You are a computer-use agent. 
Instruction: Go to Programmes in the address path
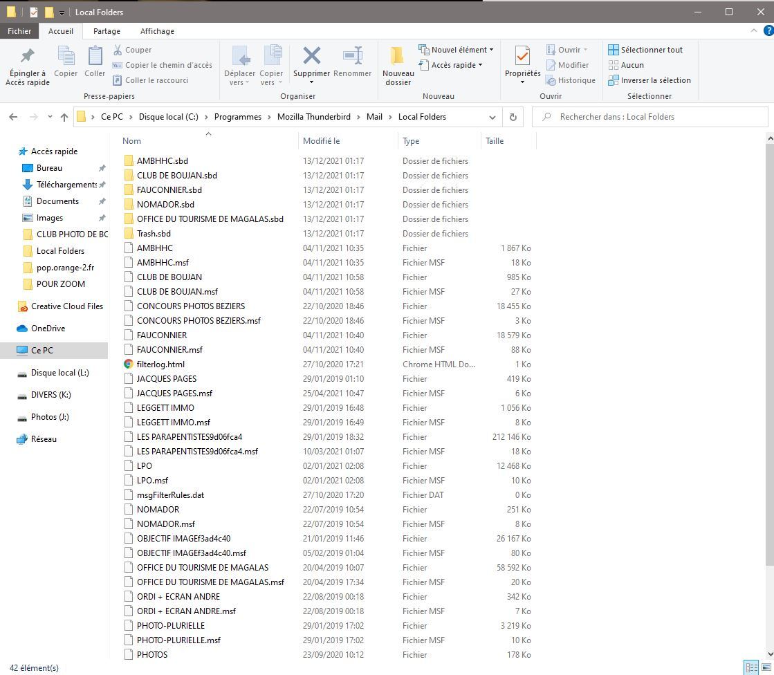point(238,117)
